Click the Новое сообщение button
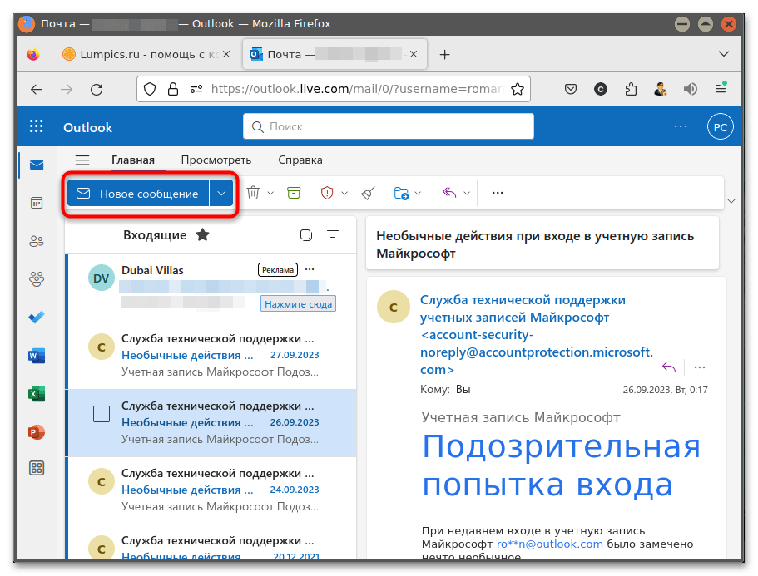 pyautogui.click(x=138, y=194)
